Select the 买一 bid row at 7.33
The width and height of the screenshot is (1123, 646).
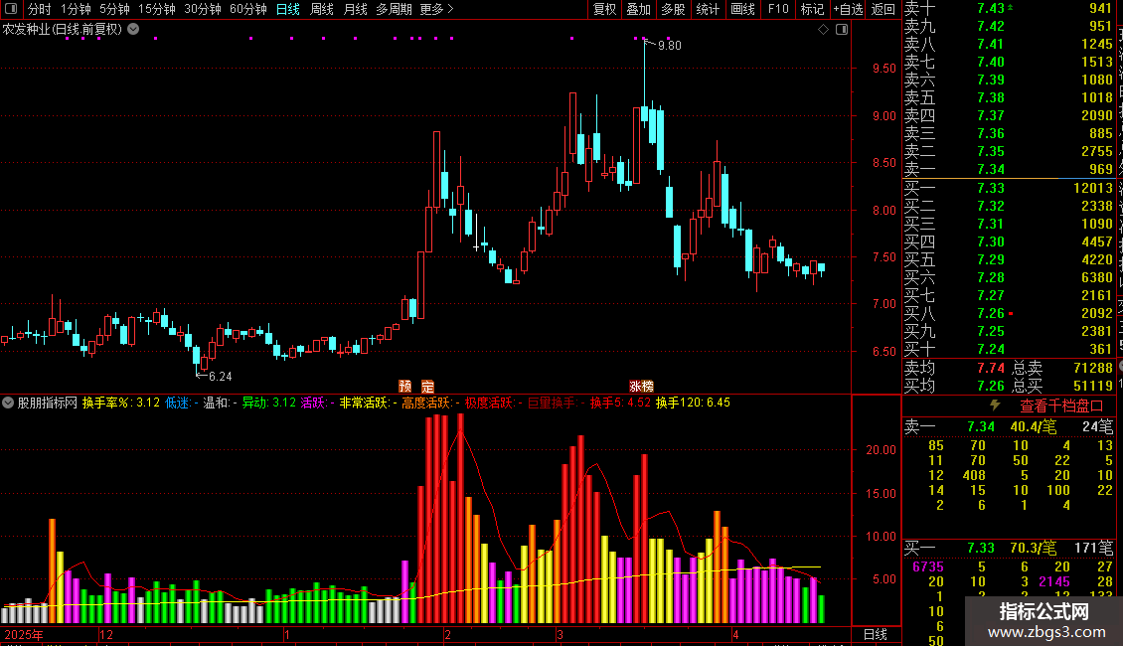coord(1009,188)
